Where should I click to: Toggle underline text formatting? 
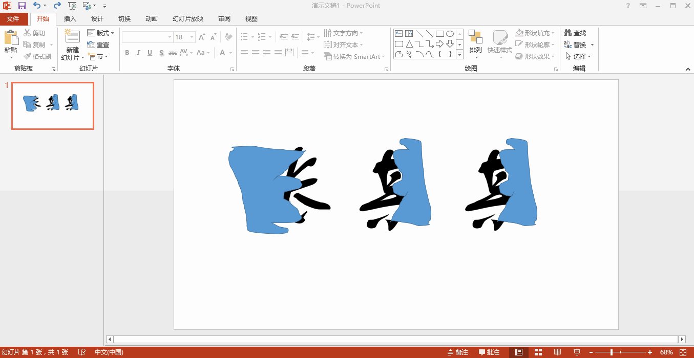[x=150, y=53]
